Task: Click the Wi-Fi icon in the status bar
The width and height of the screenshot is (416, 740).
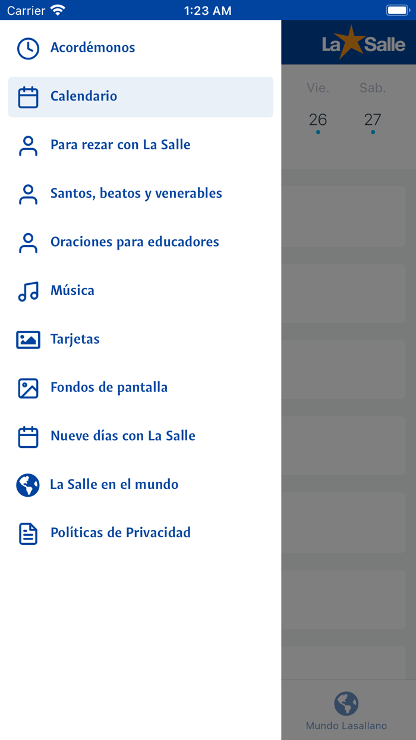Action: (56, 10)
